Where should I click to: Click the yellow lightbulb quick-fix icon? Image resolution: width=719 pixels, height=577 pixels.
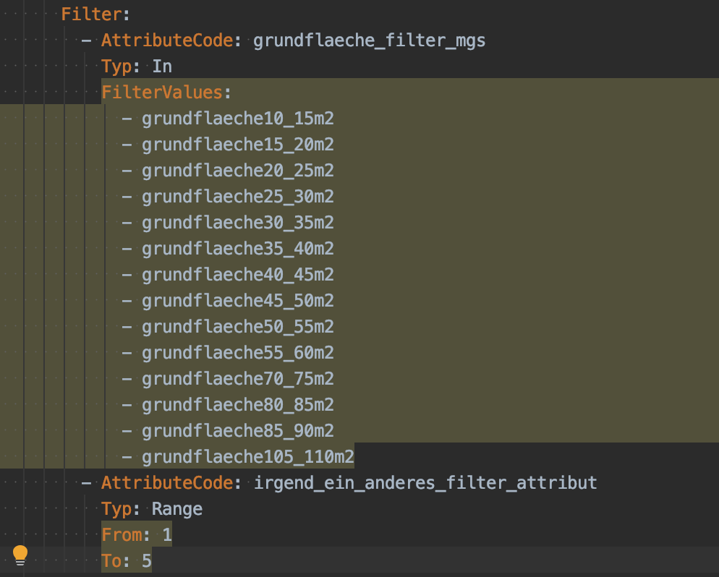(20, 555)
